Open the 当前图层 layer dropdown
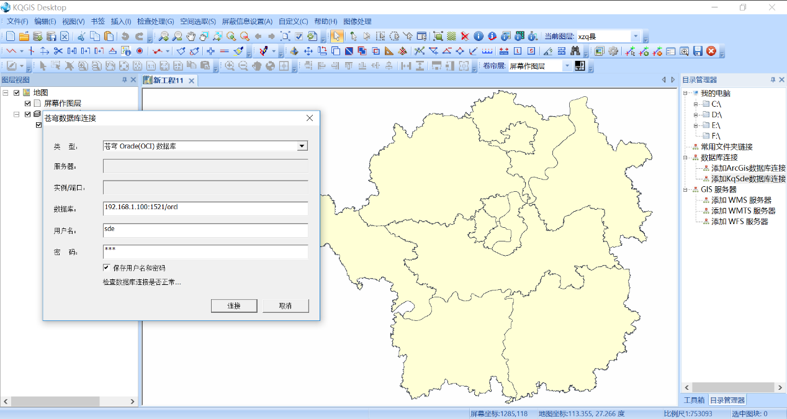 pos(635,37)
